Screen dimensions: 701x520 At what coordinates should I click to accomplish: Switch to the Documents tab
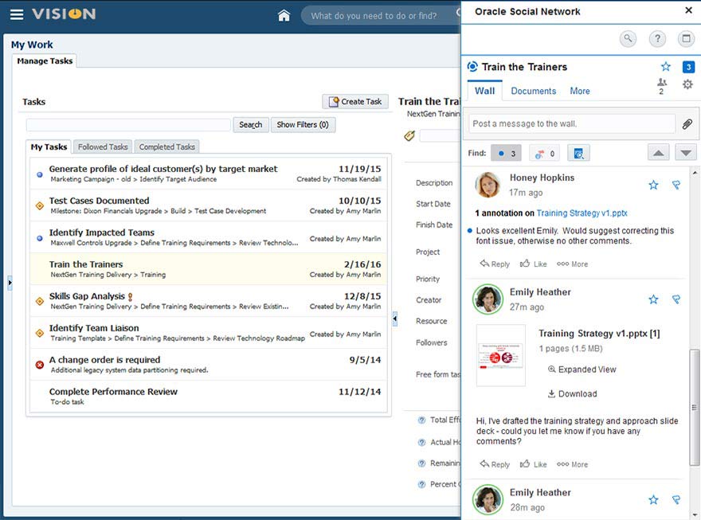[534, 91]
